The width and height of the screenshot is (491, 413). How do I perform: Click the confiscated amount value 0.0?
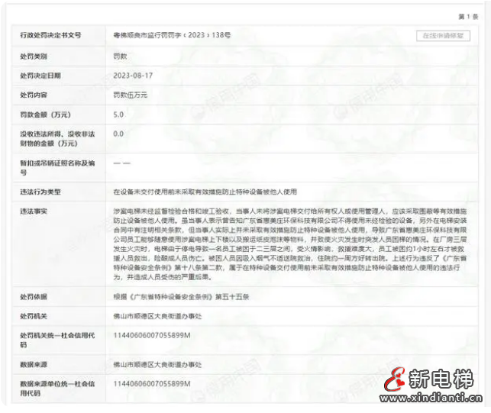coord(118,134)
